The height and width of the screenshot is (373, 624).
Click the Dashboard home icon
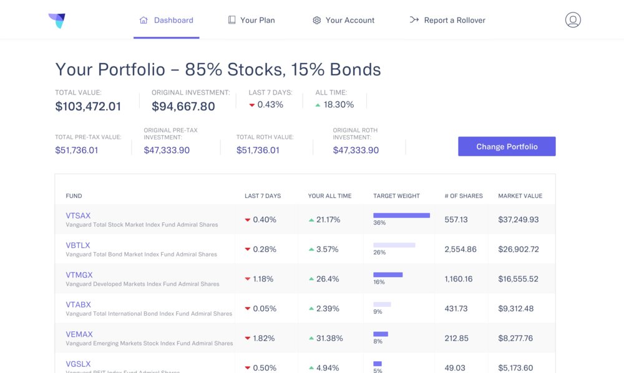tap(144, 21)
